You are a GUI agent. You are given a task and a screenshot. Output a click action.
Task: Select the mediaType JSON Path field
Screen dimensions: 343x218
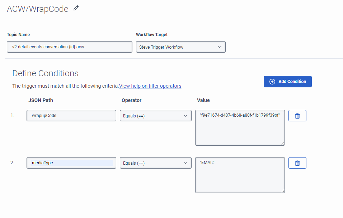click(x=71, y=163)
